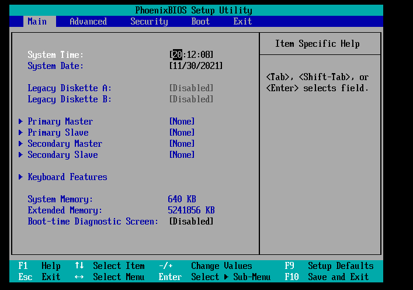The image size is (413, 290).
Task: Open the Security tab
Action: [x=149, y=22]
